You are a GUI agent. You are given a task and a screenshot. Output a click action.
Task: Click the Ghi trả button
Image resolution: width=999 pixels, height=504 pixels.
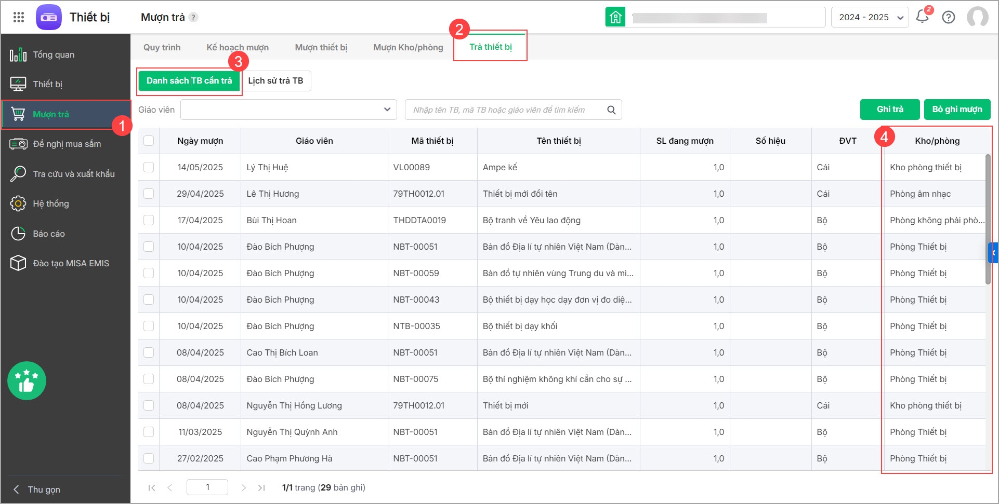click(x=890, y=110)
